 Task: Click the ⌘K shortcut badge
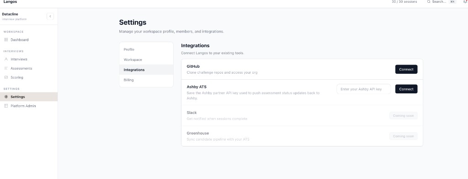pos(452,1)
